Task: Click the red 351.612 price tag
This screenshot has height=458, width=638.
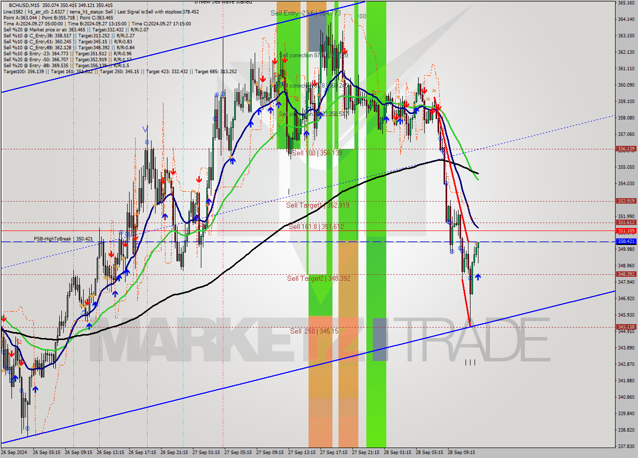Action: click(x=626, y=223)
